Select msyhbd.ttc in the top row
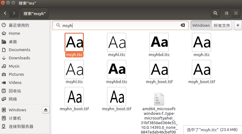This screenshot has height=134, width=242. [159, 45]
